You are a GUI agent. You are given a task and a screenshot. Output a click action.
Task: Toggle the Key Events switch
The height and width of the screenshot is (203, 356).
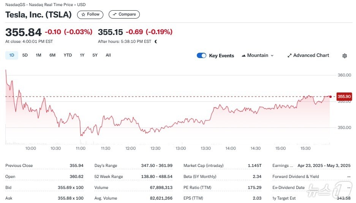[x=201, y=55]
